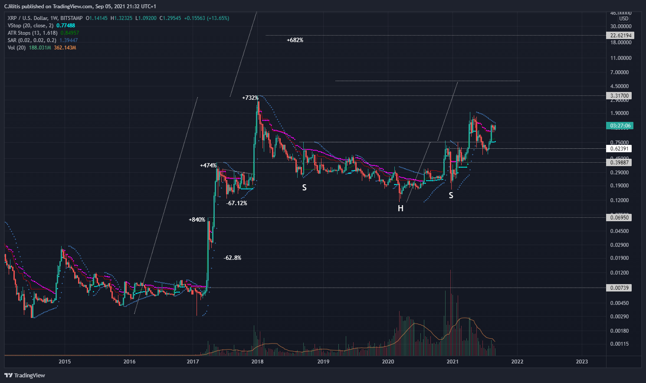Click 2015 on the time axis
The image size is (646, 383).
click(x=65, y=362)
